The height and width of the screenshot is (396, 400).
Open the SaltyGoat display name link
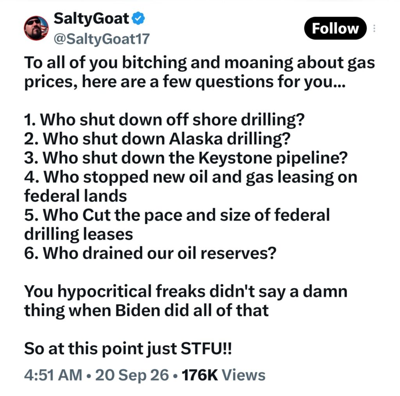point(91,19)
